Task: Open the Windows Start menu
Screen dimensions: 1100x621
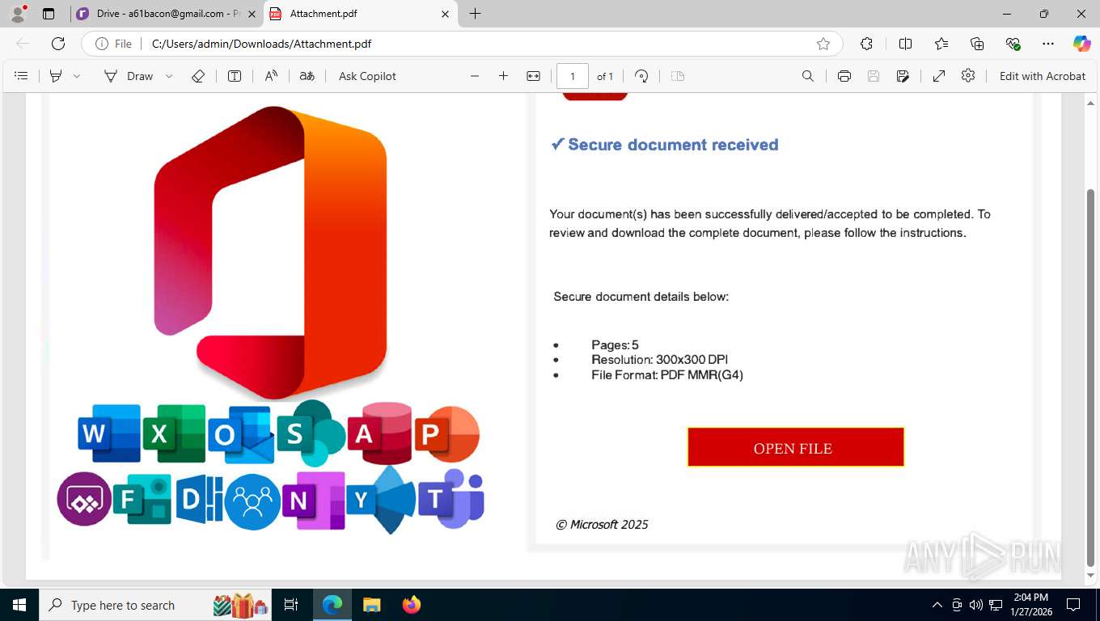Action: tap(19, 605)
